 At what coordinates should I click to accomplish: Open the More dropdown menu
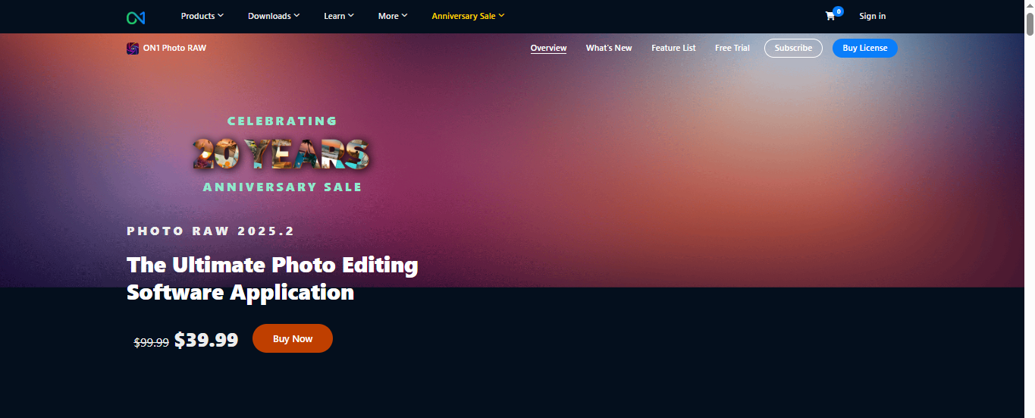point(393,16)
